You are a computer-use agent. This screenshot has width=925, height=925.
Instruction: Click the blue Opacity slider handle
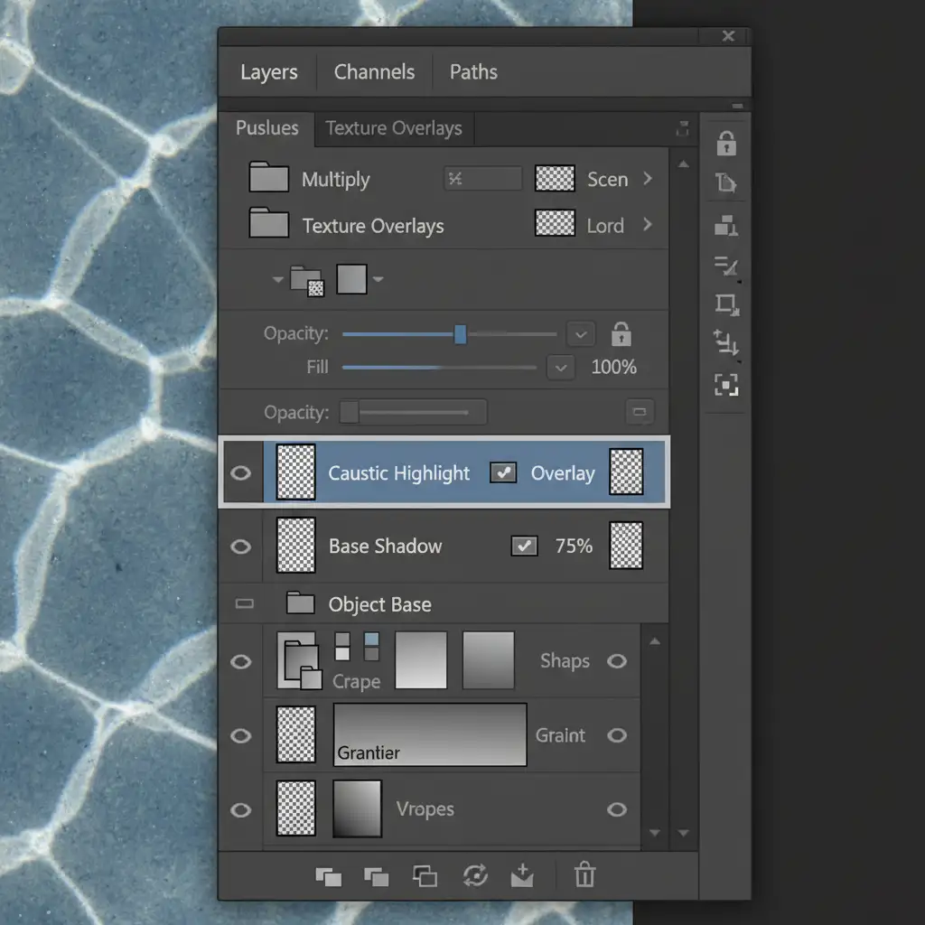460,334
